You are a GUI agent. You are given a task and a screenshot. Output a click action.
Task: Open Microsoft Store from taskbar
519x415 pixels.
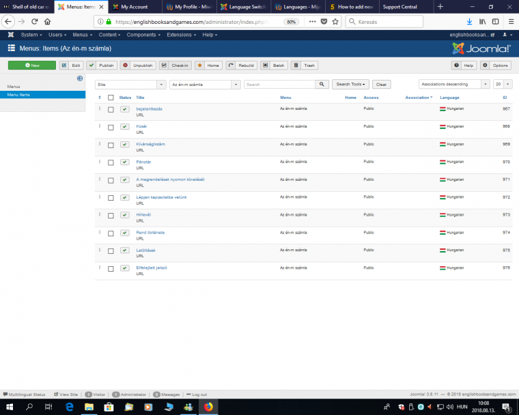109,407
